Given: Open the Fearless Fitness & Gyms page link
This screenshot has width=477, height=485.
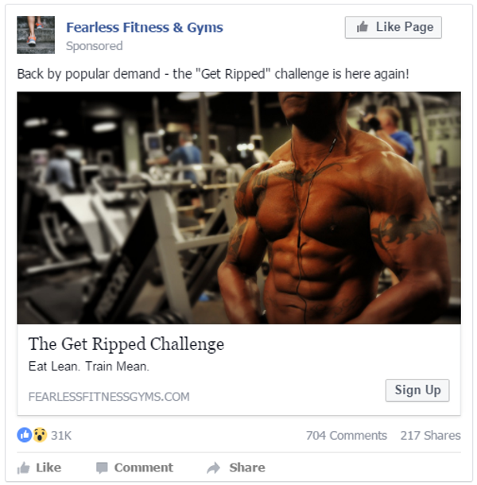Looking at the screenshot, I should tap(145, 28).
